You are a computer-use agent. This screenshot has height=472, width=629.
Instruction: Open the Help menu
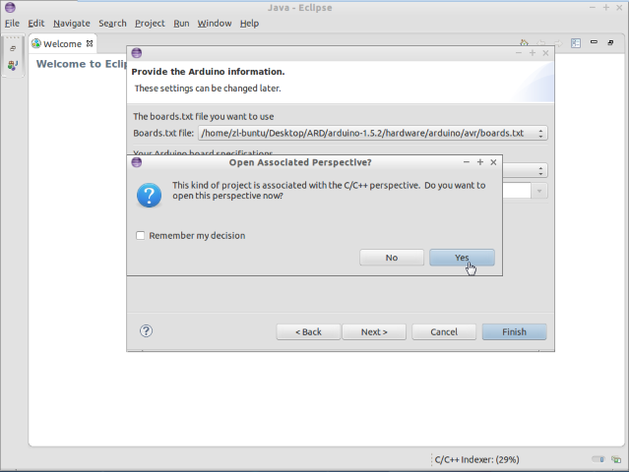point(249,24)
